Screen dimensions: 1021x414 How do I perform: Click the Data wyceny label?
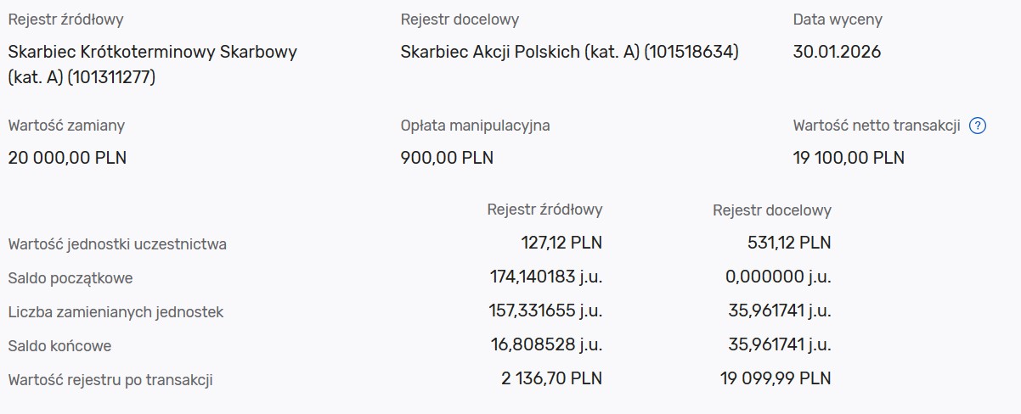pyautogui.click(x=838, y=20)
